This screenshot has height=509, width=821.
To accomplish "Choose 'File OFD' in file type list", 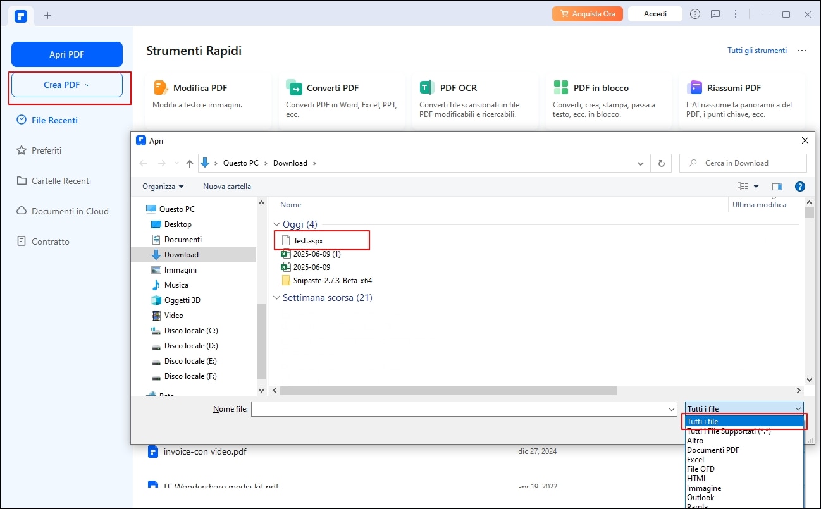I will 744,469.
